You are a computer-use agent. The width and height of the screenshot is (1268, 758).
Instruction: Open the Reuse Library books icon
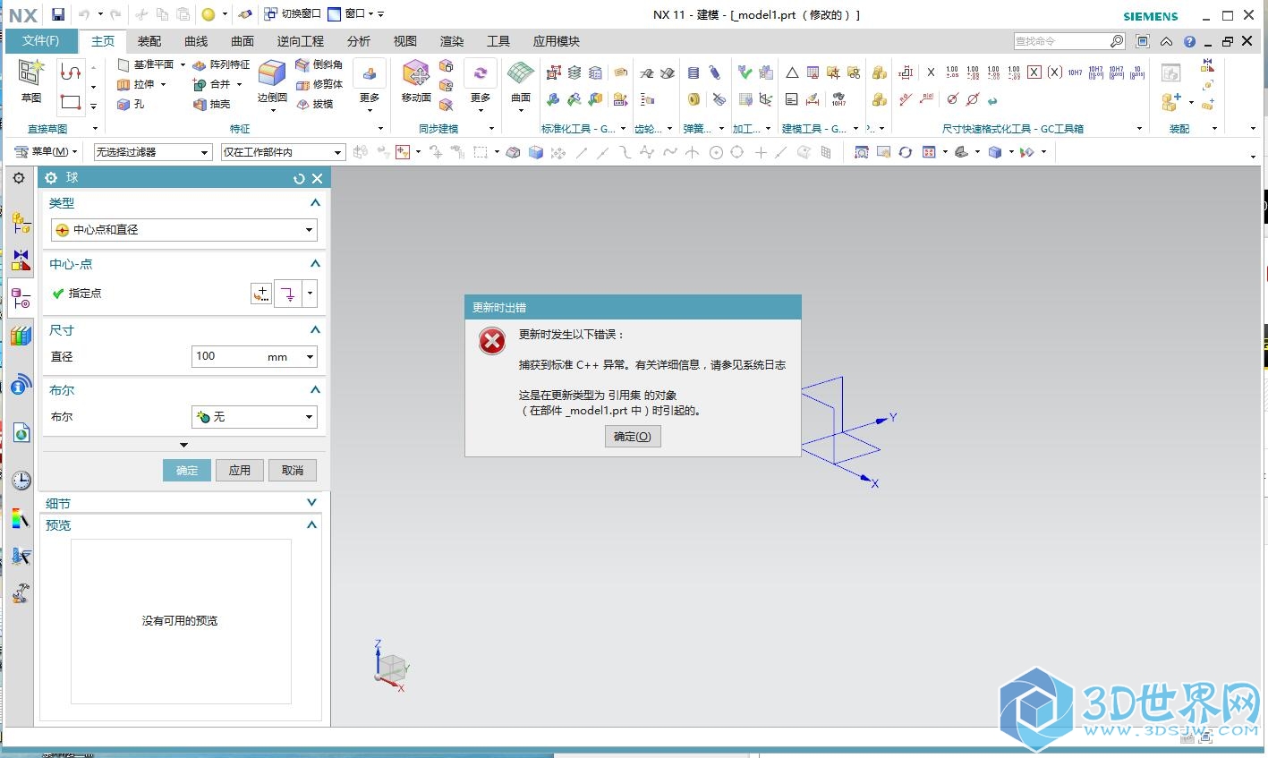(21, 336)
